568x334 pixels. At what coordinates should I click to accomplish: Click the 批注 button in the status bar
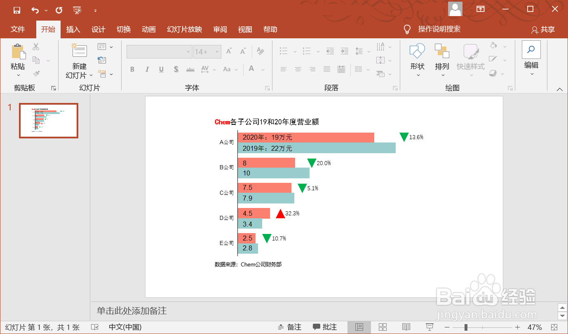click(324, 327)
